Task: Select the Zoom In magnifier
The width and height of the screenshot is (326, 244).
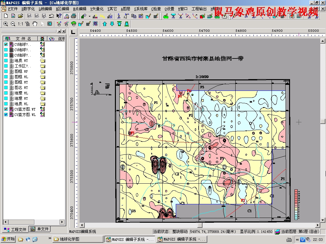Action: (6, 24)
